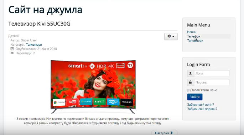Focus the Логін input field

212,74
